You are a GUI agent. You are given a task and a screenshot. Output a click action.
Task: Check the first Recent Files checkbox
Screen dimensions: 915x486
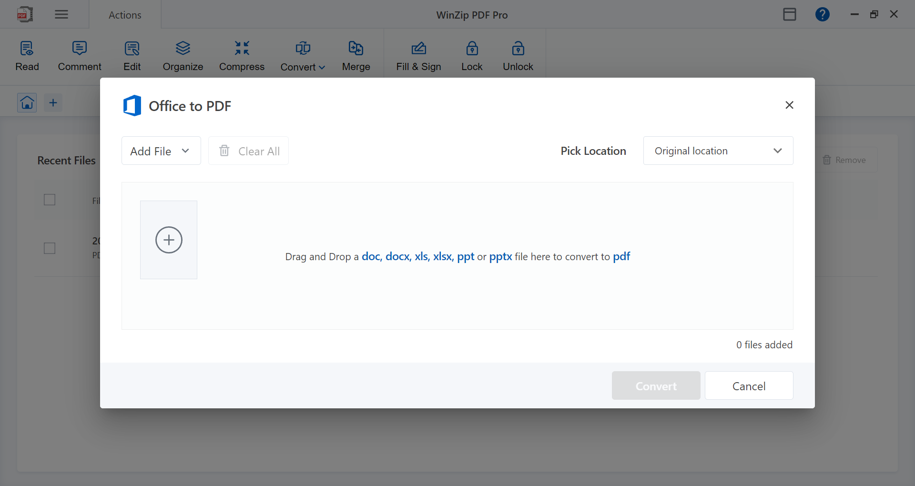coord(49,200)
